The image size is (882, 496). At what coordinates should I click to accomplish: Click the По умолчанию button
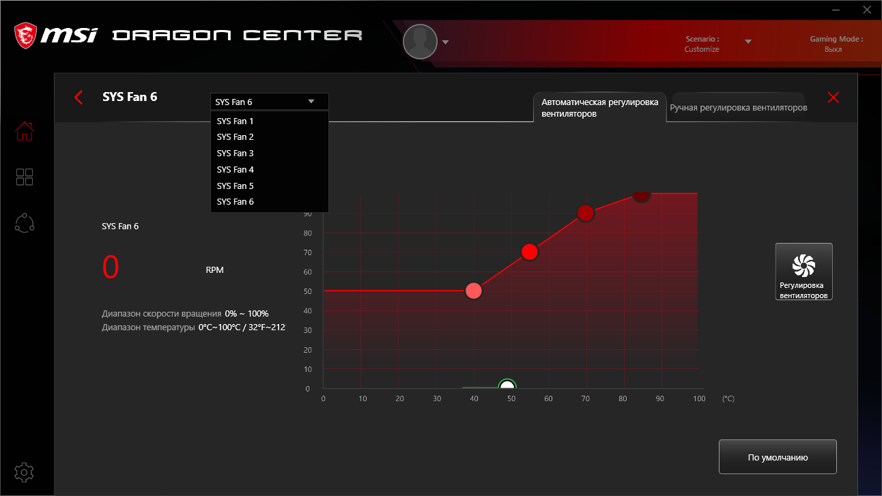click(x=778, y=457)
